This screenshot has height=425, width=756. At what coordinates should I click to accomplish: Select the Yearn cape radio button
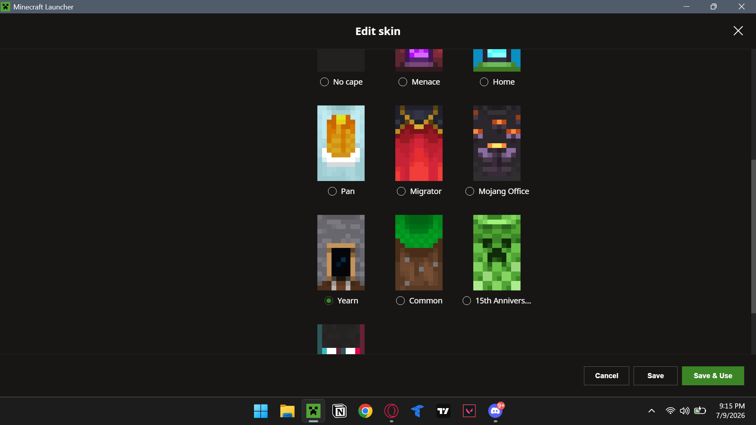328,301
